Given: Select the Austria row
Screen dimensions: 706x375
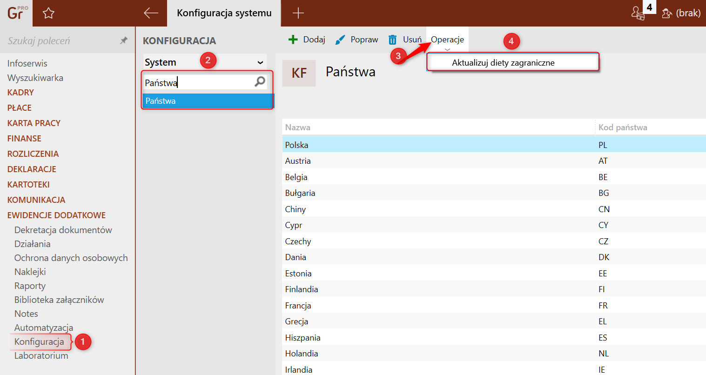Looking at the screenshot, I should (494, 161).
